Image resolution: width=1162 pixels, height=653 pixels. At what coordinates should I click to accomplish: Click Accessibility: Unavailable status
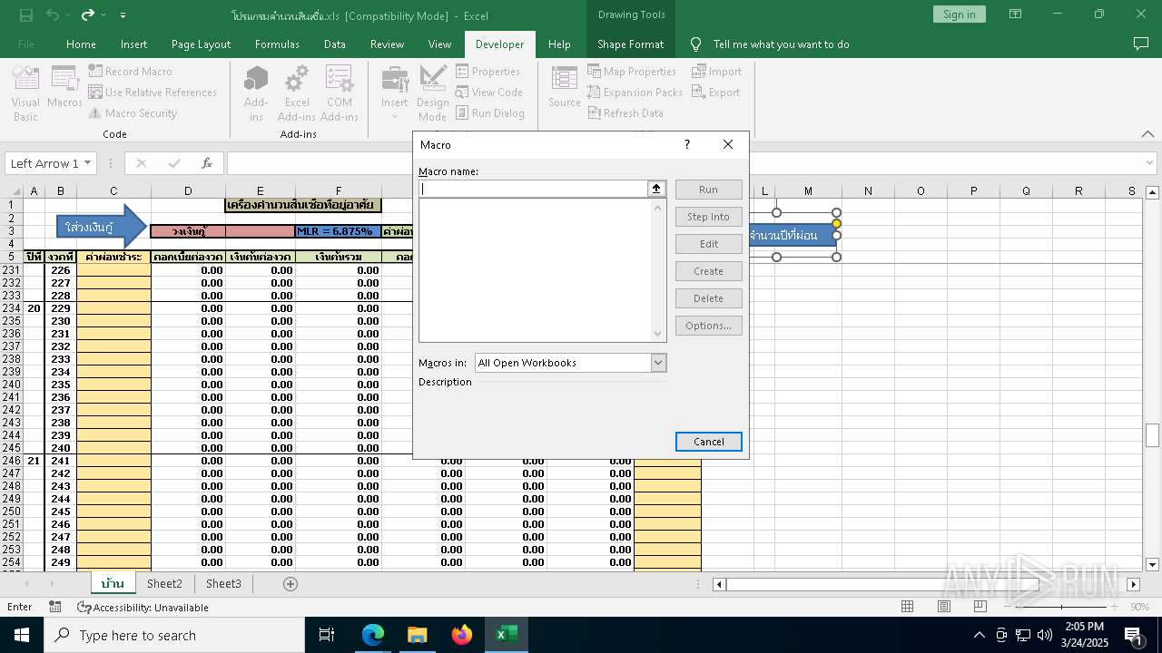tap(143, 608)
